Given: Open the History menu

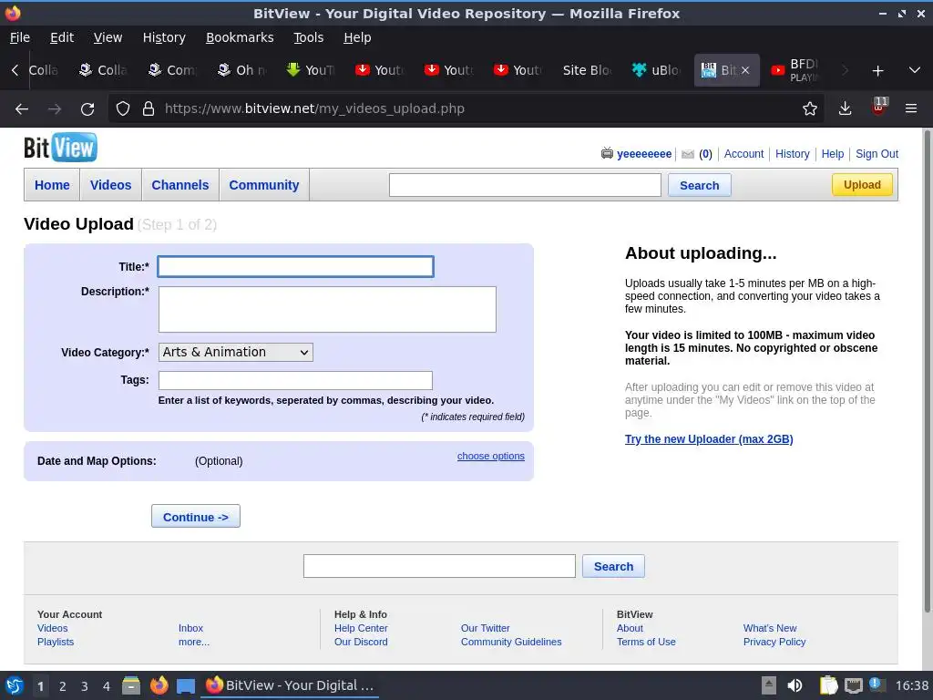Looking at the screenshot, I should (164, 37).
